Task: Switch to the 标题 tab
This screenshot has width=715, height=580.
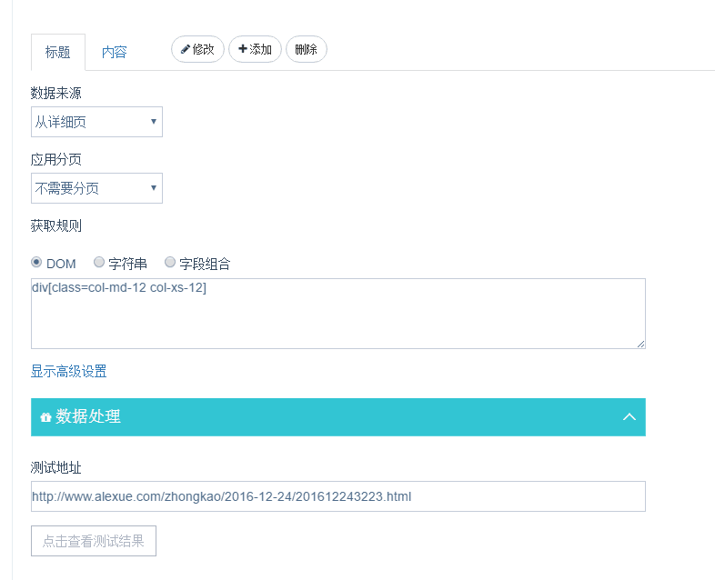Action: click(58, 52)
